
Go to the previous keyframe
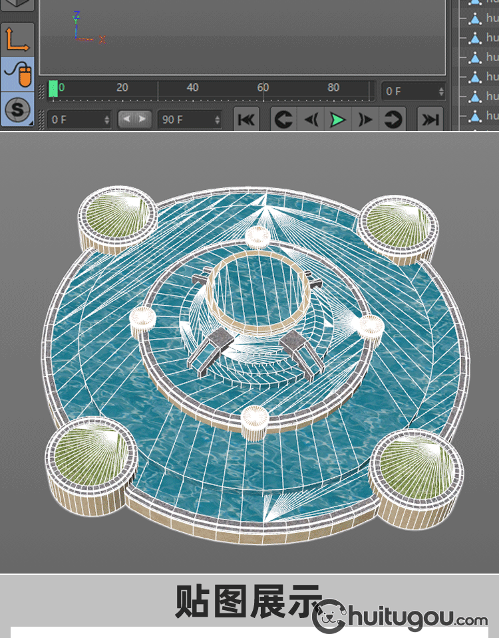coord(283,120)
